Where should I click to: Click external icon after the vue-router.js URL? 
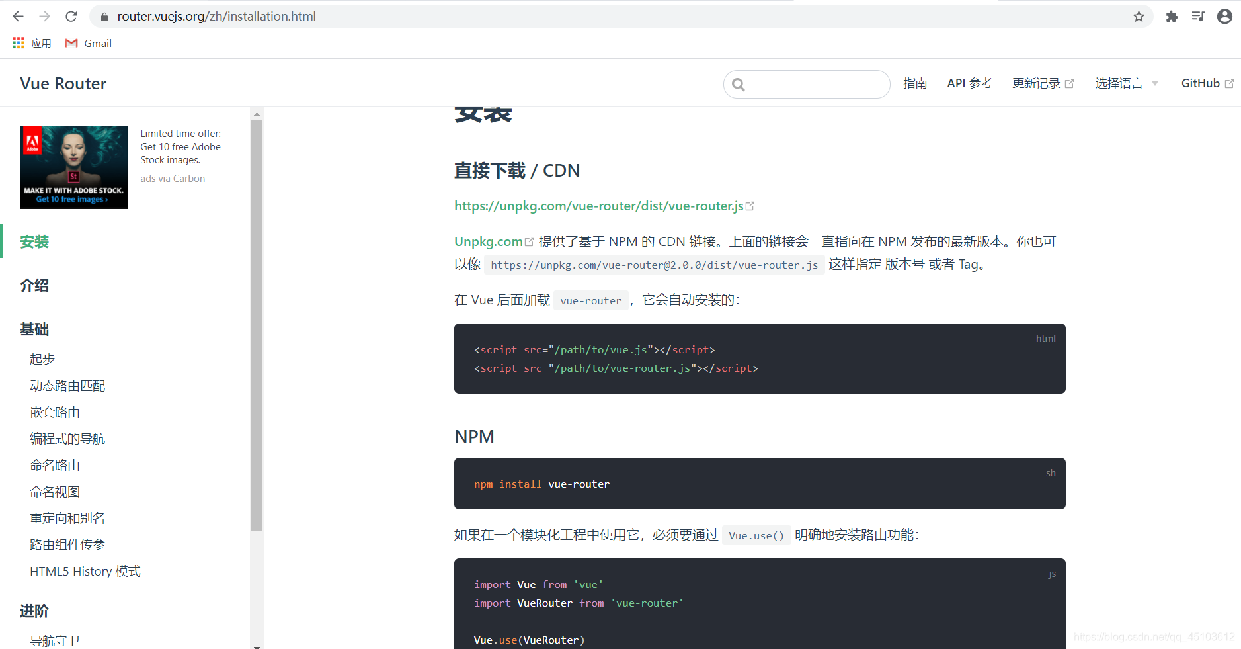(750, 206)
